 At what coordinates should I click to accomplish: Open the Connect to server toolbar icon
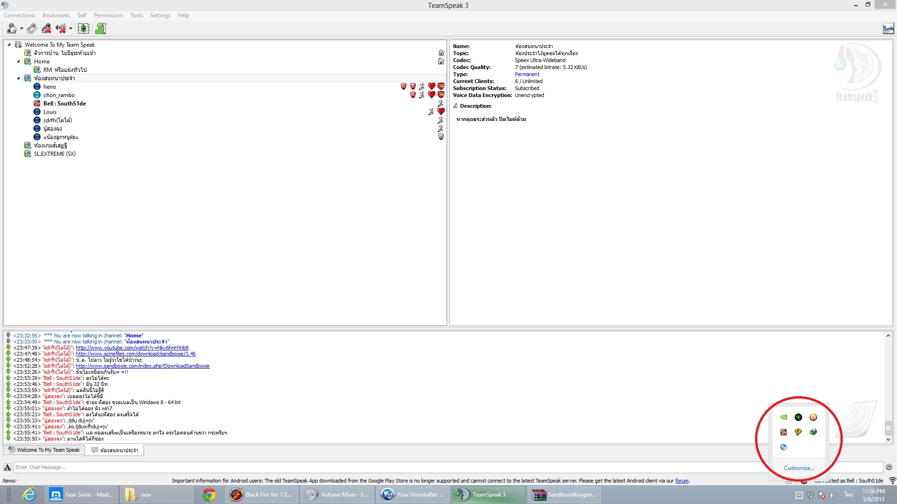12,29
